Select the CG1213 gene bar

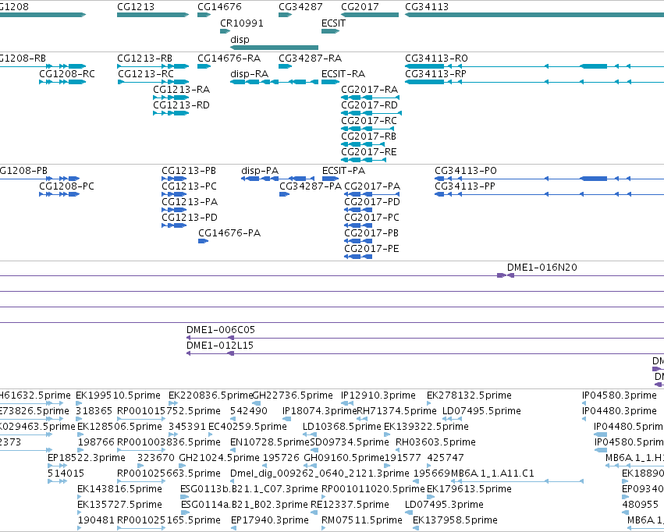pyautogui.click(x=153, y=15)
